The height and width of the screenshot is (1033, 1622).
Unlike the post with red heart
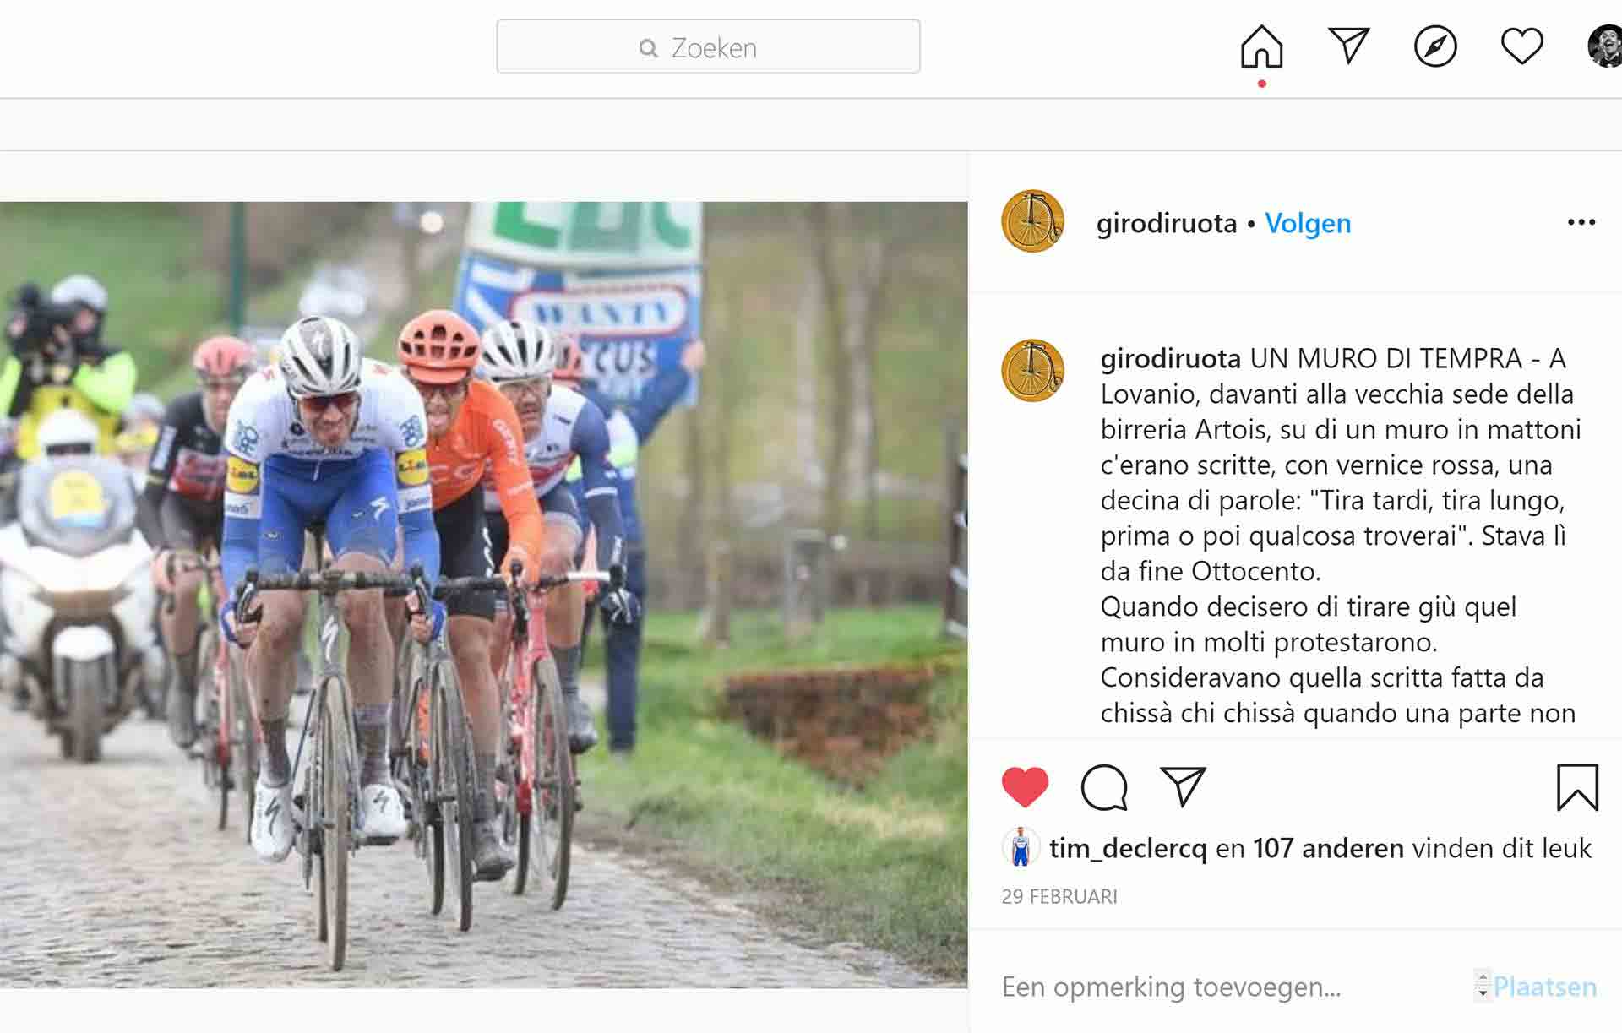1025,787
